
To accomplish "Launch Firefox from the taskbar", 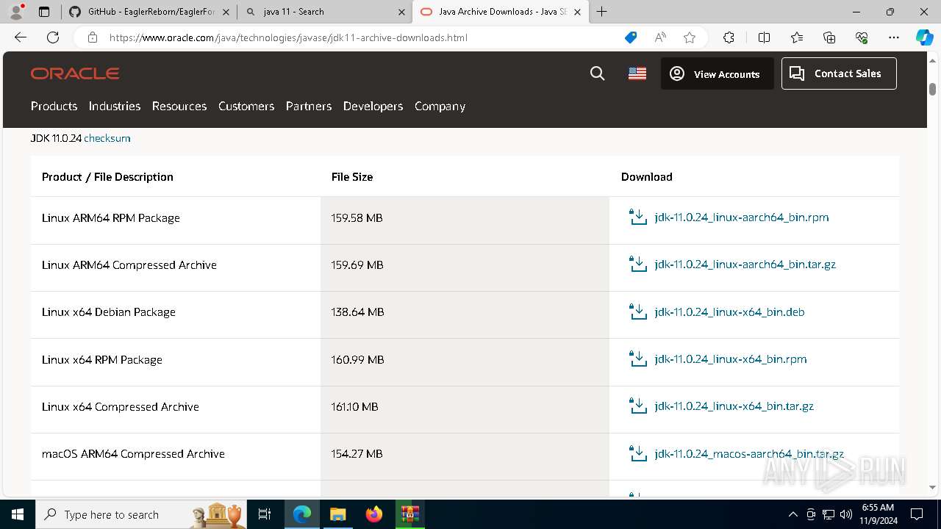I will click(374, 514).
